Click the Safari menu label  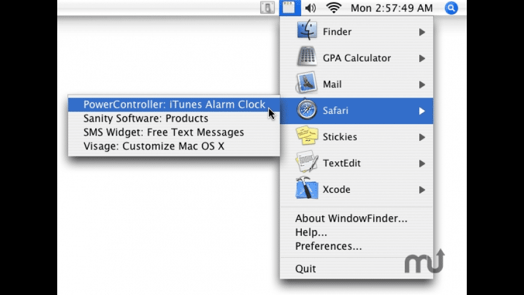(335, 111)
